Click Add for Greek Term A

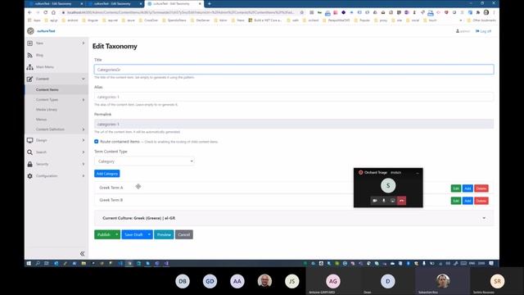[x=468, y=188]
